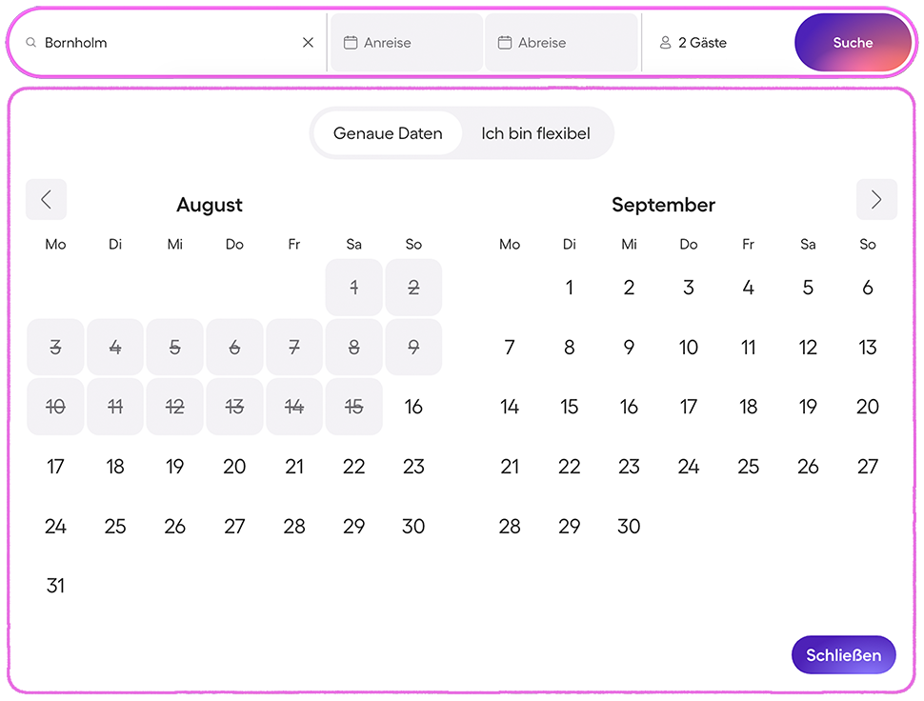Screen dimensions: 924x701
Task: Click the calendar icon in Abreise field
Action: [505, 43]
